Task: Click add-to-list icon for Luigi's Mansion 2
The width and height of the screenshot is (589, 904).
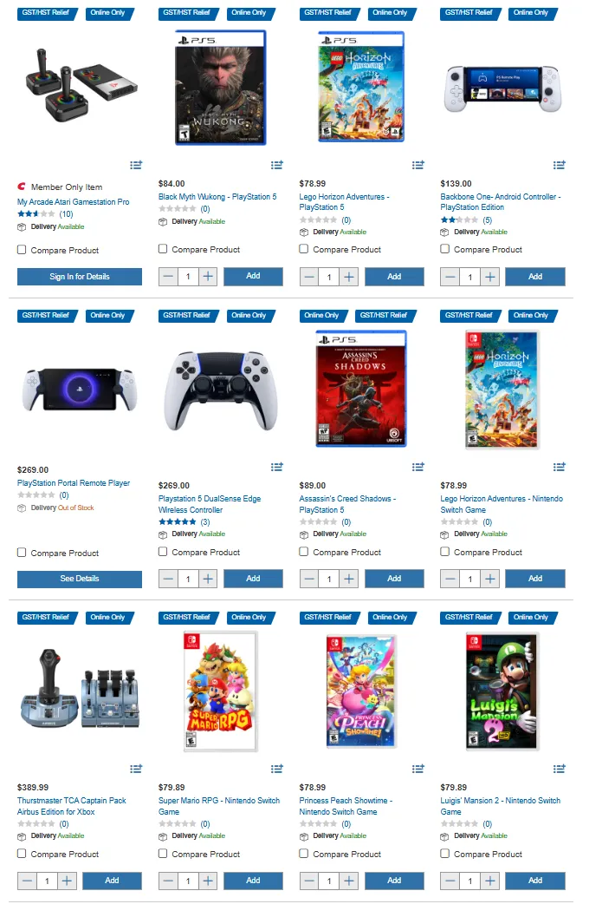Action: 559,769
